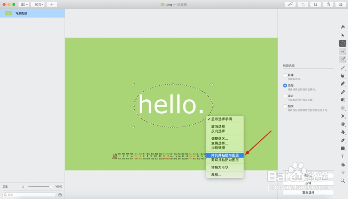This screenshot has height=199, width=348.
Task: Select the 减去 selection mode radio
Action: 285,96
